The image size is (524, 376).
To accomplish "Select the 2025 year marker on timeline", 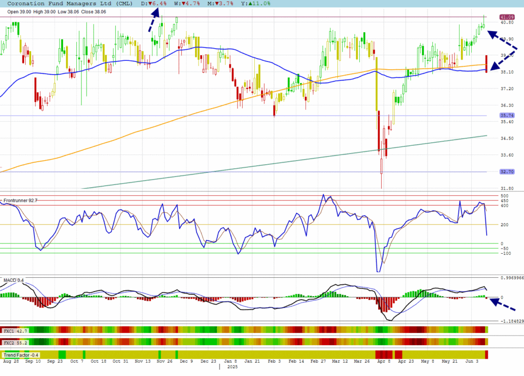I will (x=232, y=367).
